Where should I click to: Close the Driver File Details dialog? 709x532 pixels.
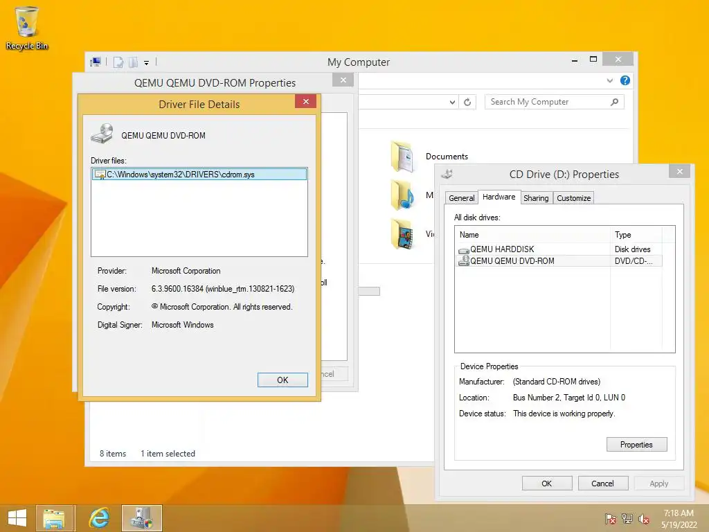click(x=305, y=101)
